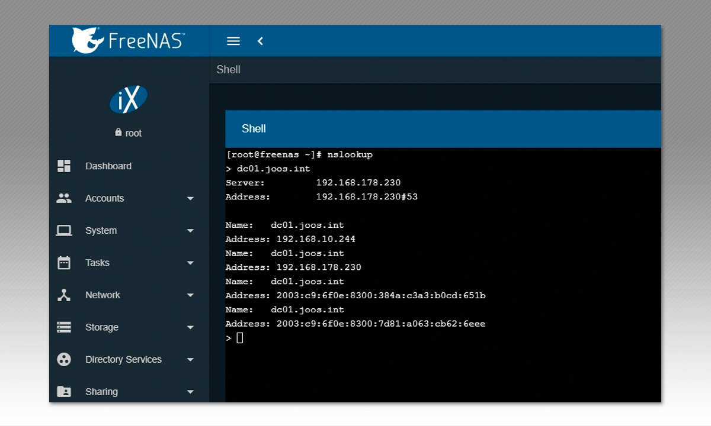Click the nslookup command line
The image size is (711, 426).
tap(299, 154)
